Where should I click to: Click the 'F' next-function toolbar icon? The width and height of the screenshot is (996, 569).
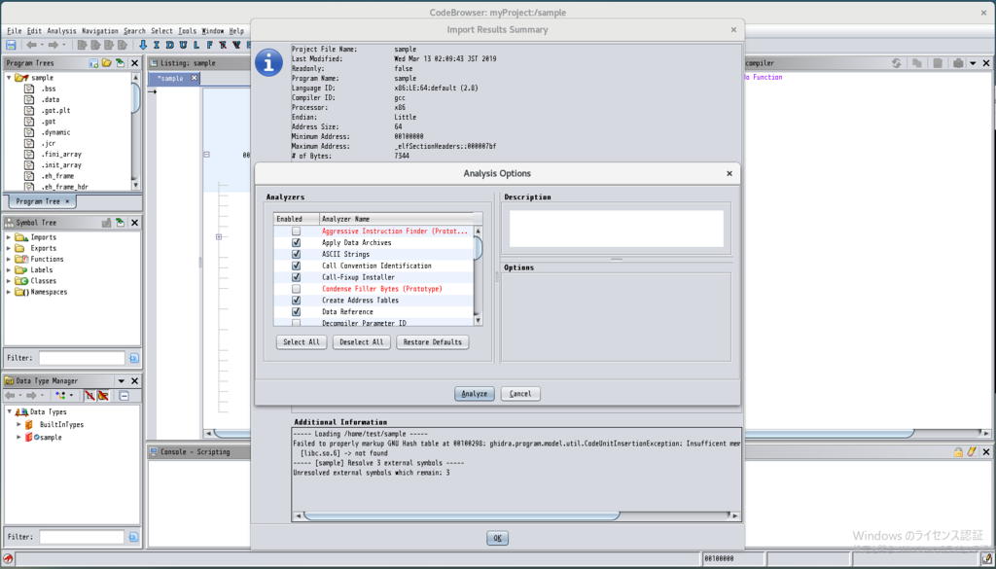(210, 45)
